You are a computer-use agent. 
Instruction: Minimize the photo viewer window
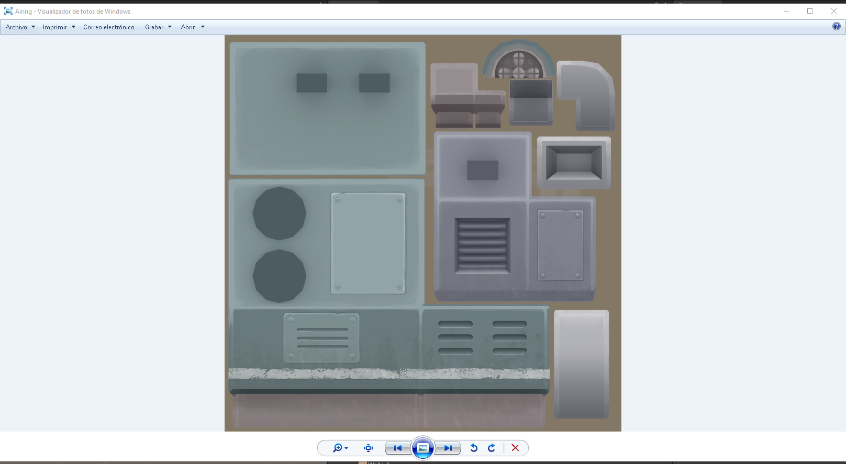click(786, 11)
